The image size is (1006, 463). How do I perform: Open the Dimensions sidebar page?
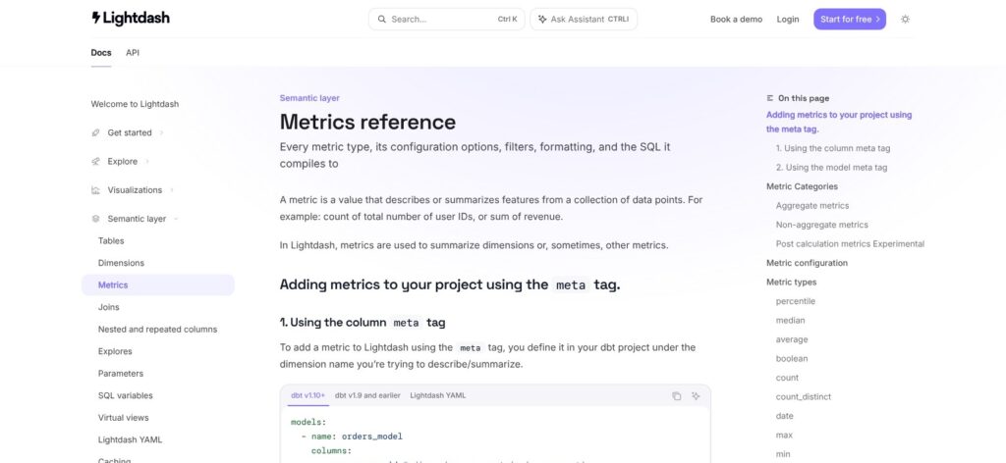(121, 263)
